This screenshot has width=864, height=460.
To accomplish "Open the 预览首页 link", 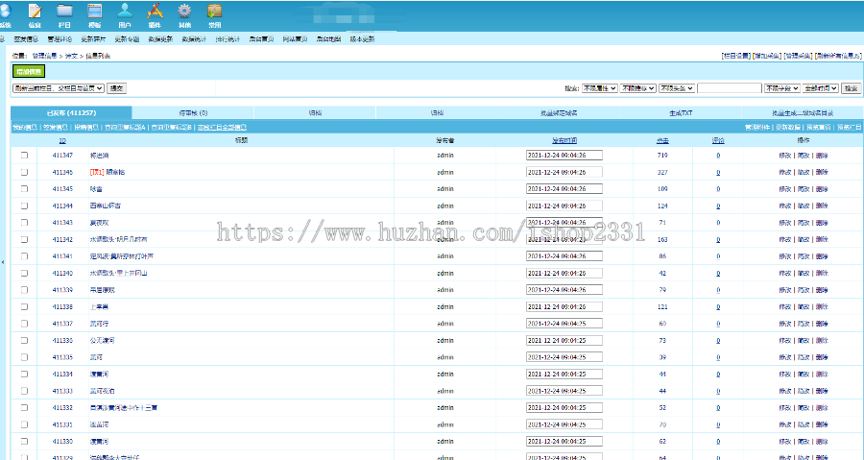I will click(x=819, y=128).
